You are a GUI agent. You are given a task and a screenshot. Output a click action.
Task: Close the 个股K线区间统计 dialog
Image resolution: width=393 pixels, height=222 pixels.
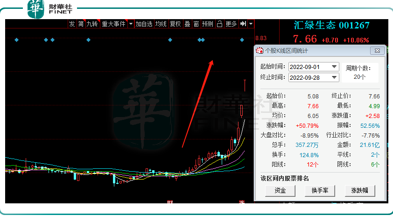376,50
